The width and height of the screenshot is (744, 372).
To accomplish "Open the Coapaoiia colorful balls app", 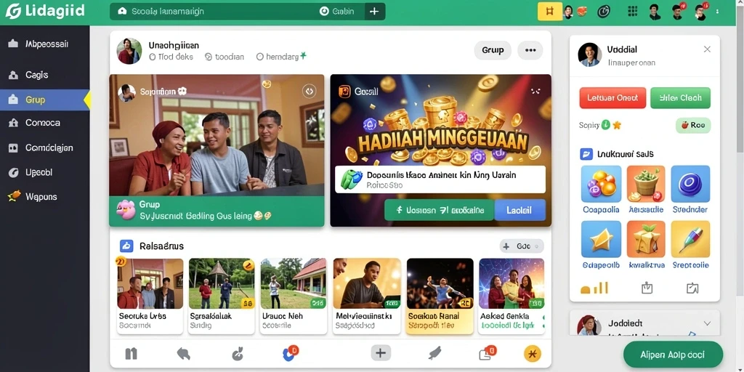I will pos(601,184).
